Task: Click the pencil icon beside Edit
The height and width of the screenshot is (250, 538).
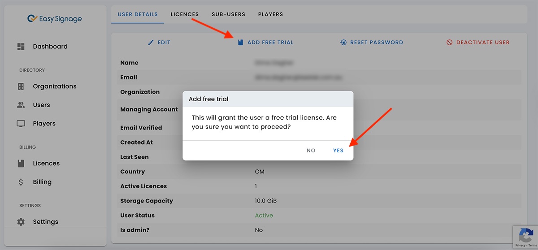Action: pyautogui.click(x=151, y=43)
